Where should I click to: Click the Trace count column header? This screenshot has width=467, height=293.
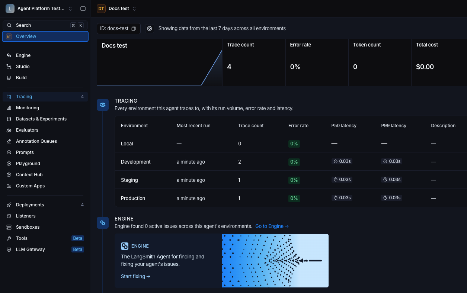[x=251, y=126]
